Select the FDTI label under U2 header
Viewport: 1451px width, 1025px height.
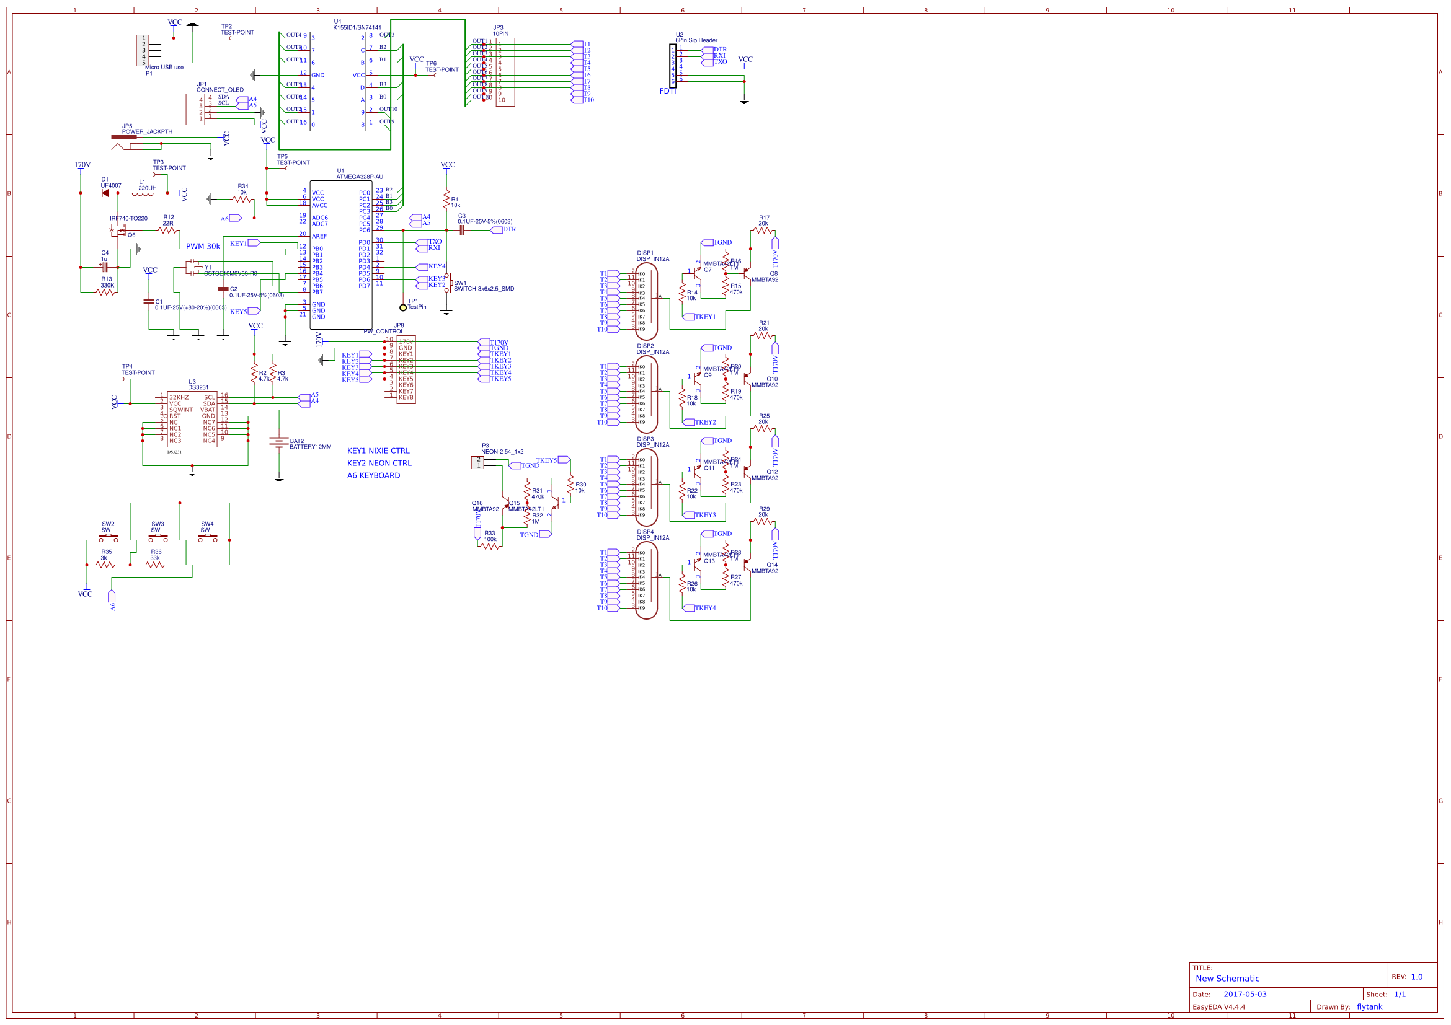(668, 92)
